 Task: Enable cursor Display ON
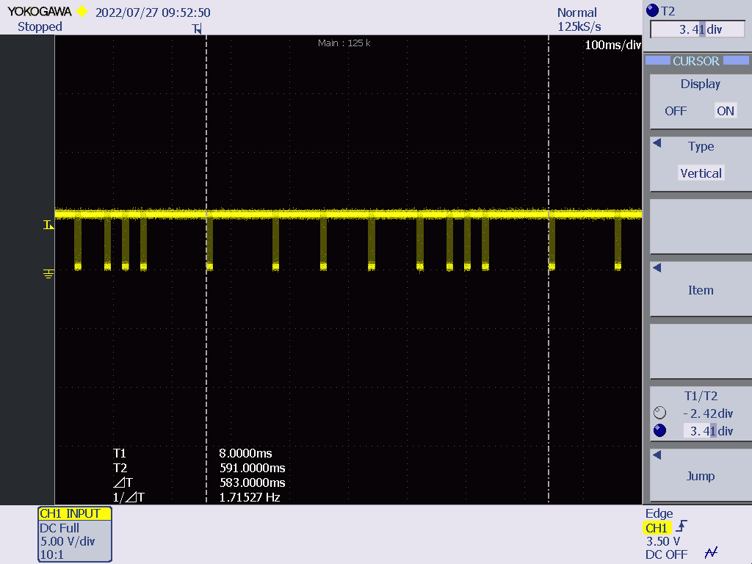click(725, 110)
